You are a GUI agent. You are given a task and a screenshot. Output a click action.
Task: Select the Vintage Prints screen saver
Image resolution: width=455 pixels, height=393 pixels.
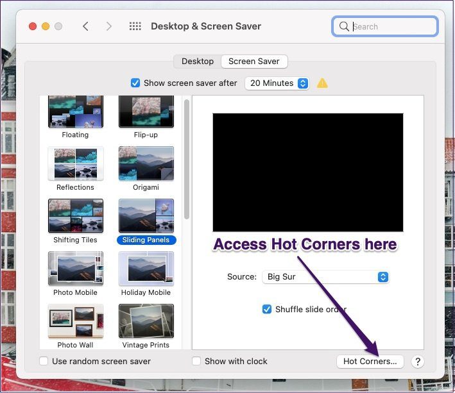point(146,321)
